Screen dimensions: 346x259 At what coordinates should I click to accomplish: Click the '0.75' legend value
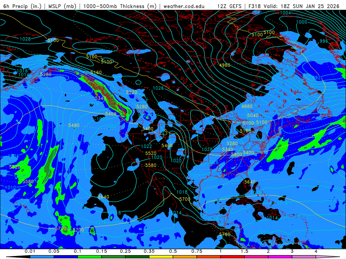click(197, 251)
